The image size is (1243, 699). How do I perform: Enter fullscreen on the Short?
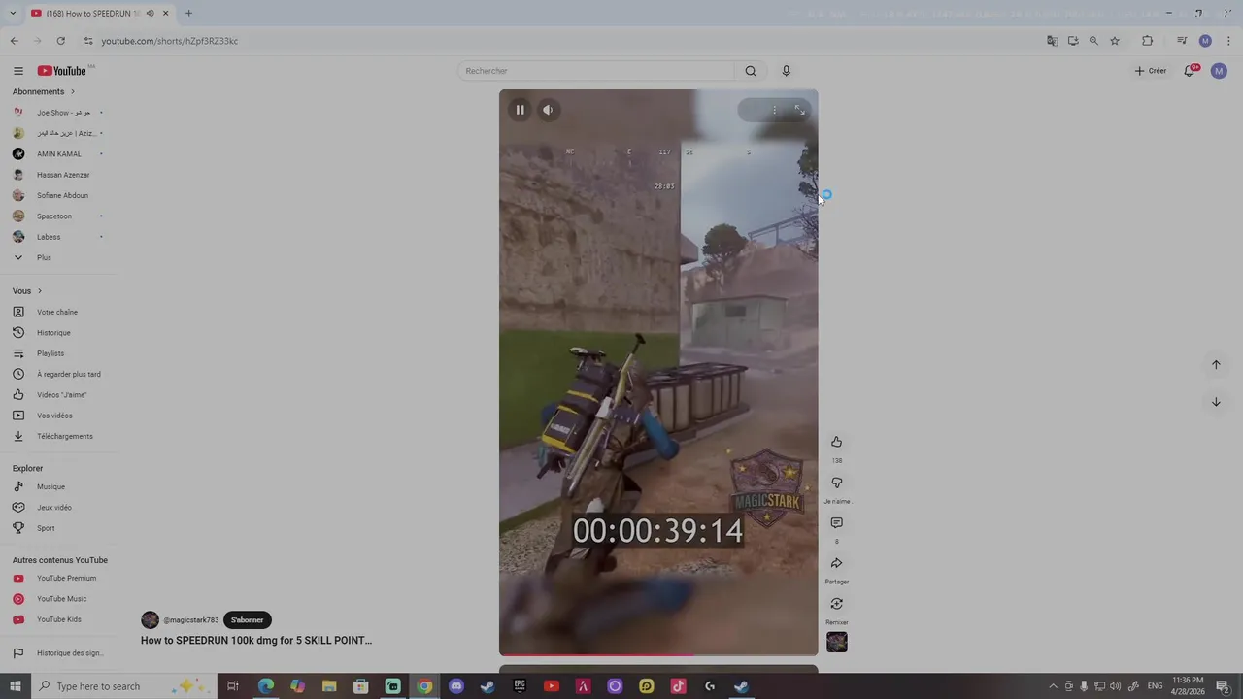(799, 110)
